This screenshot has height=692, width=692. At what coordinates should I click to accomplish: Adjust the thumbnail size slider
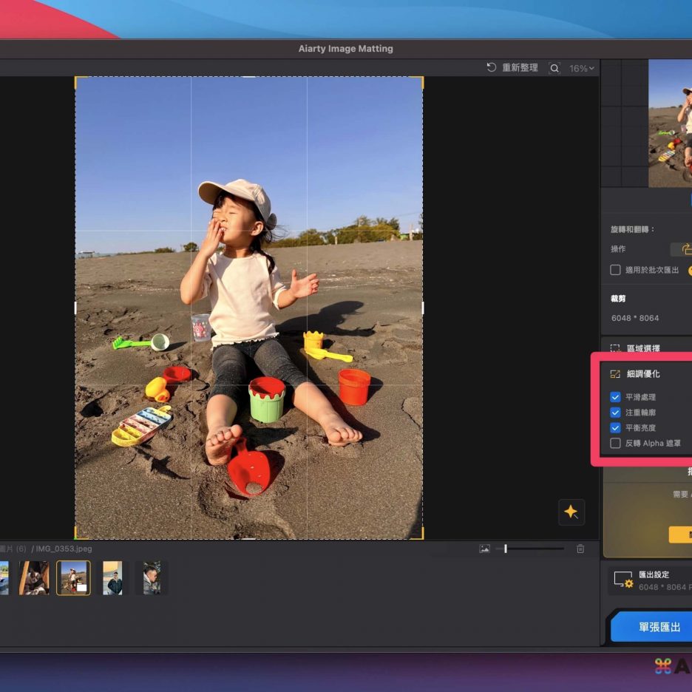(x=506, y=549)
